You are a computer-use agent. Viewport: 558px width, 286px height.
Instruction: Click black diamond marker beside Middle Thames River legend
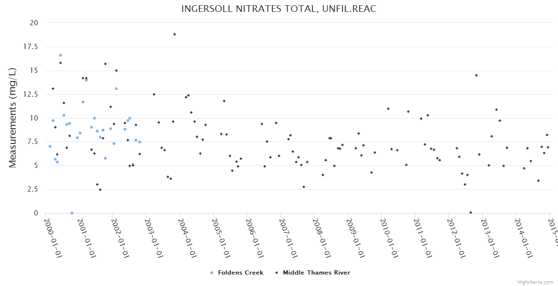coord(277,273)
